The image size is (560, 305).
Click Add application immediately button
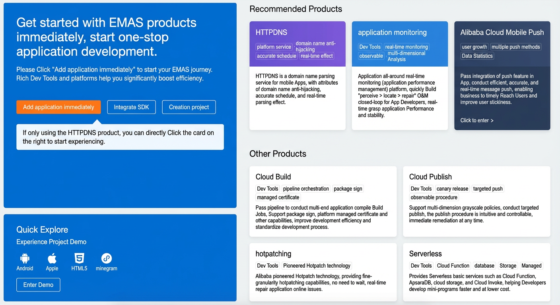[58, 107]
